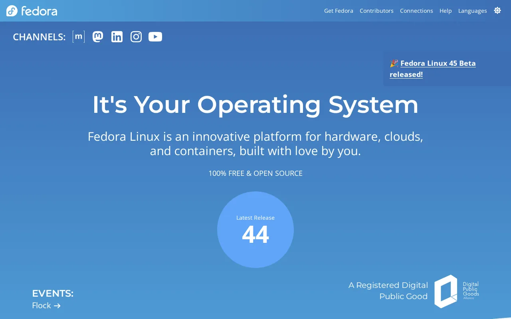511x319 pixels.
Task: Open the Contributors menu
Action: [x=376, y=11]
